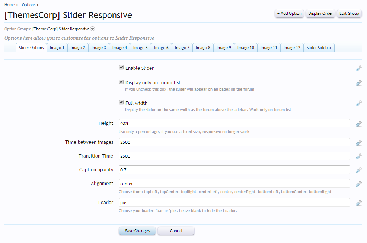Open edit icon beside Time between images
The height and width of the screenshot is (243, 367).
pos(358,143)
